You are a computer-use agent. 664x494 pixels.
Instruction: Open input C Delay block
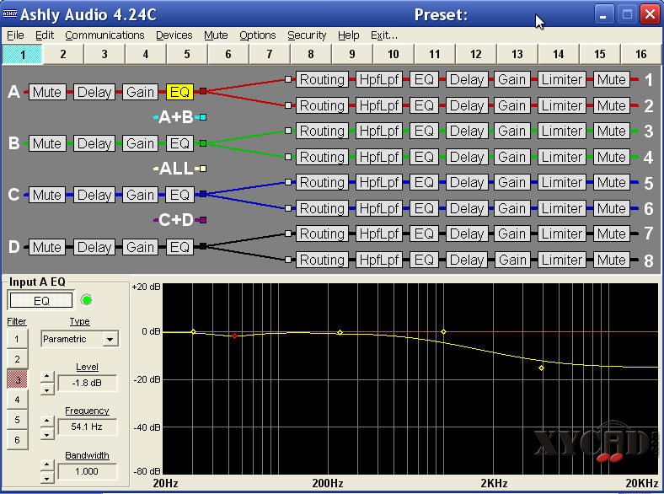(94, 195)
